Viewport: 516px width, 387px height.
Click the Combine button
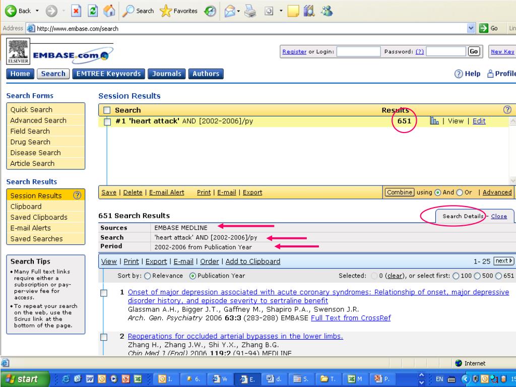tap(400, 192)
